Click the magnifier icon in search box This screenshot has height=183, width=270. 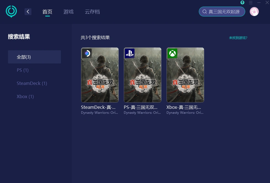click(205, 12)
